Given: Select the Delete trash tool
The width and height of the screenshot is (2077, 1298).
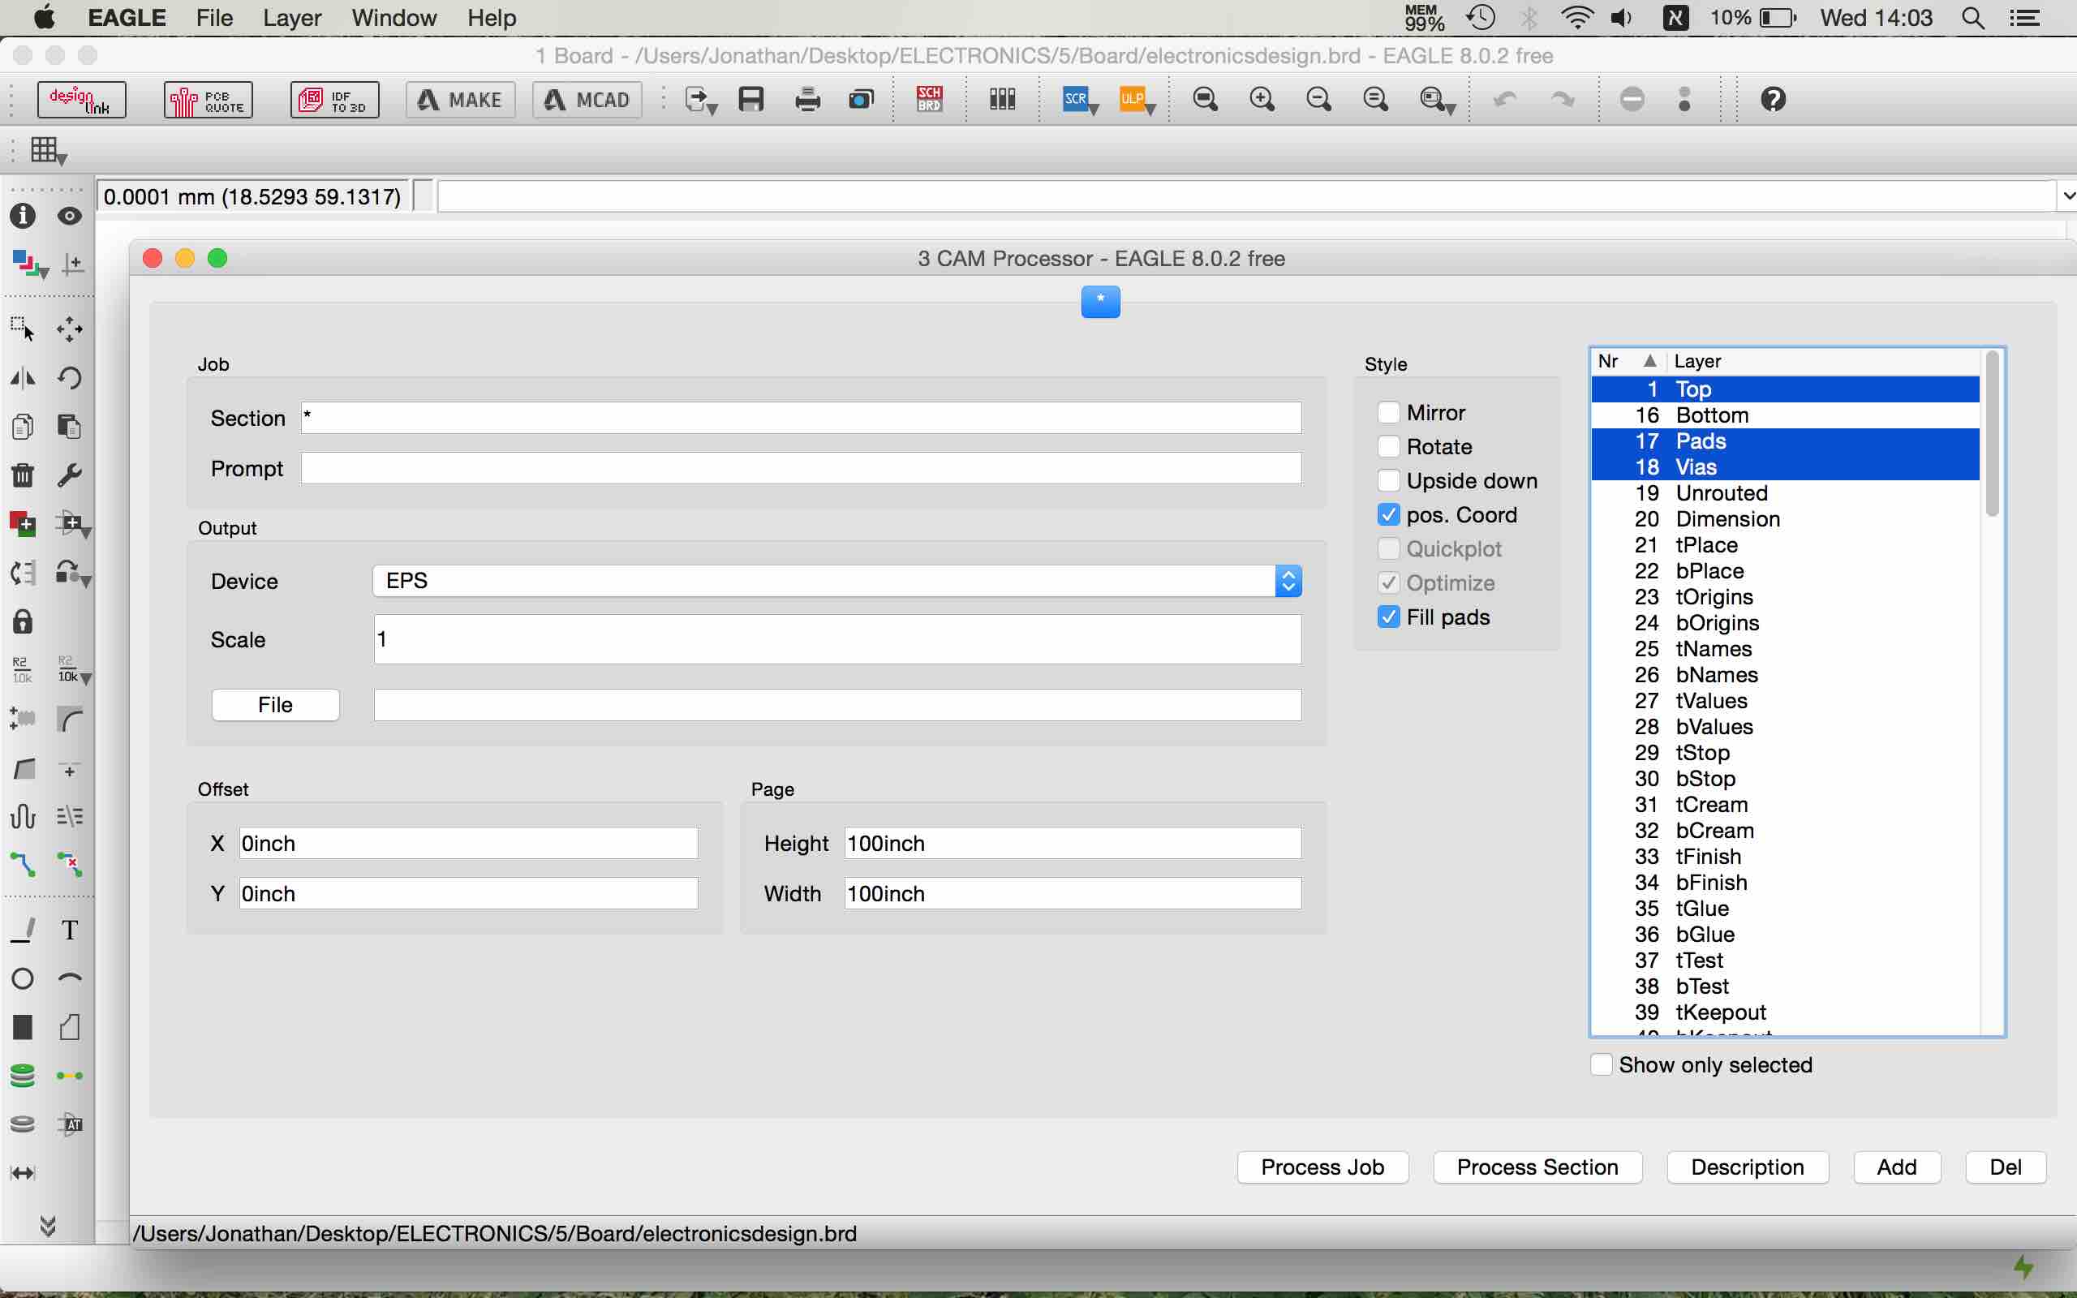Looking at the screenshot, I should (24, 475).
